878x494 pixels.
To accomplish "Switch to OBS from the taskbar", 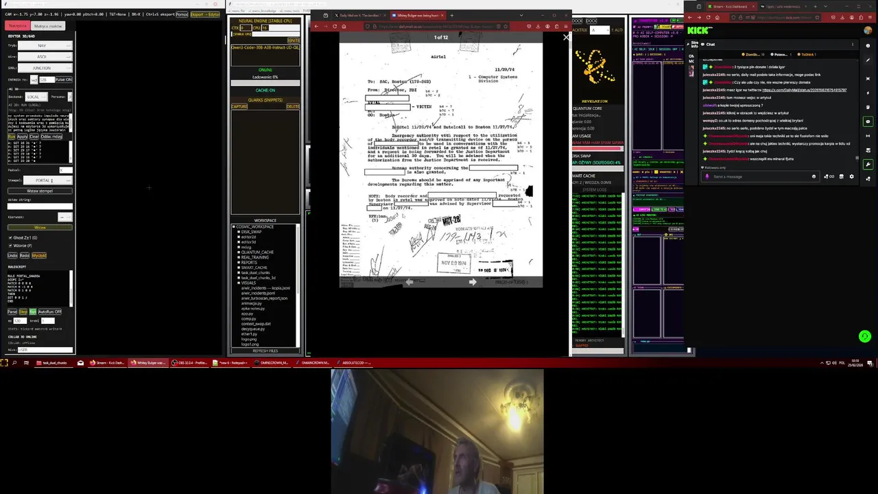I will (x=189, y=363).
